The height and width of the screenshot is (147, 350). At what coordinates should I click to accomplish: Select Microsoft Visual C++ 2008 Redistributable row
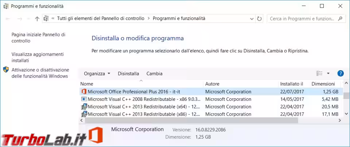211,99
